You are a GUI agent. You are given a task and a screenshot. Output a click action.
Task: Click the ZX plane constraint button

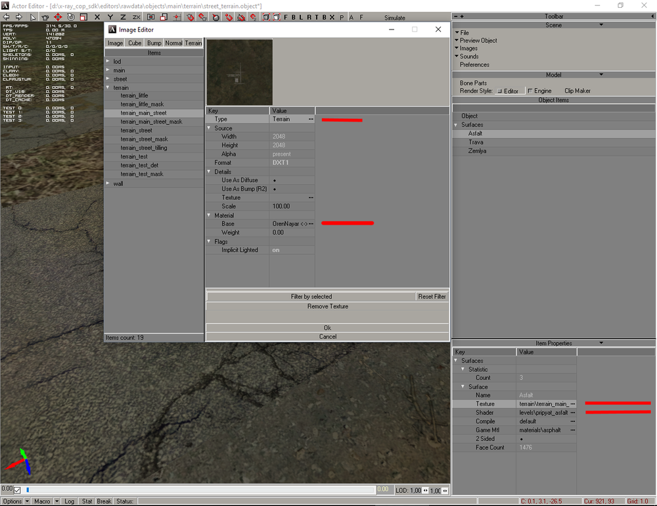coord(136,17)
